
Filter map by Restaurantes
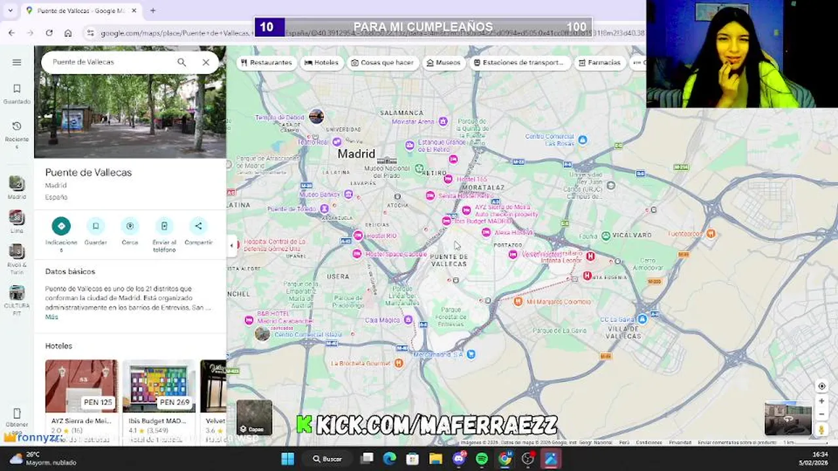pyautogui.click(x=266, y=63)
